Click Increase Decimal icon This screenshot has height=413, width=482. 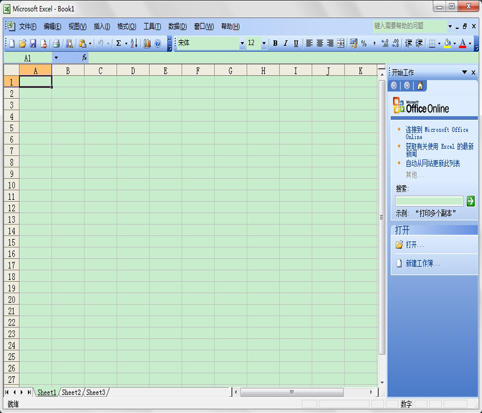pyautogui.click(x=385, y=43)
